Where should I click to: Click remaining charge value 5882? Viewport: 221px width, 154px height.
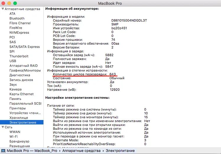(x=109, y=55)
